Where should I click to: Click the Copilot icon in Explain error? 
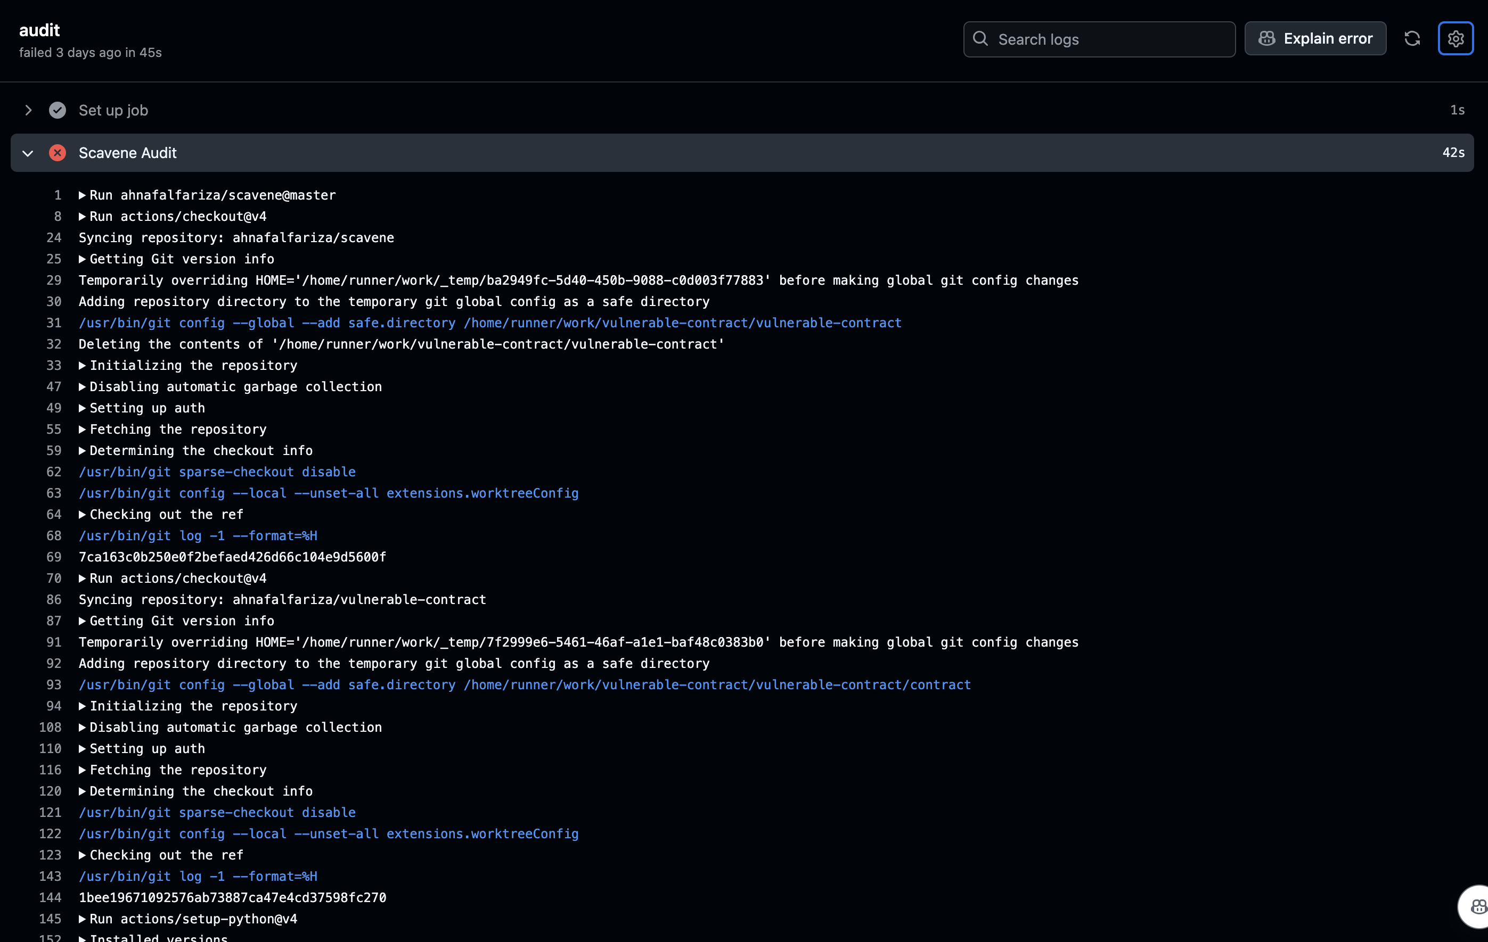point(1267,39)
